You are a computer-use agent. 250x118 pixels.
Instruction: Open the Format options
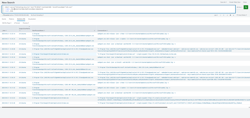point(17,23)
